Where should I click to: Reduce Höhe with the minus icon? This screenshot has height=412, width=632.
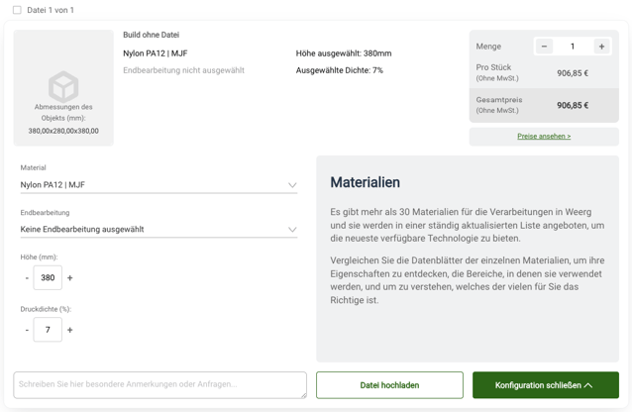click(27, 277)
